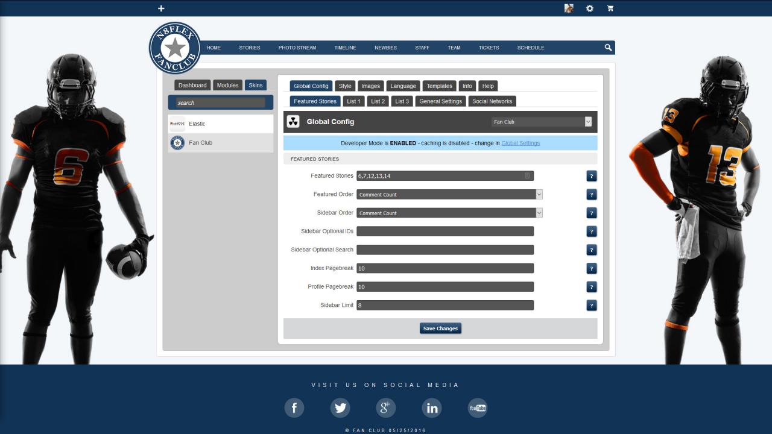Open the shopping cart icon
The width and height of the screenshot is (772, 434).
tap(610, 8)
